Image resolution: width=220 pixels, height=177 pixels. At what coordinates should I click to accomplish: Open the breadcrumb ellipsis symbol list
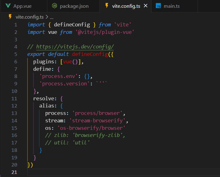point(52,18)
